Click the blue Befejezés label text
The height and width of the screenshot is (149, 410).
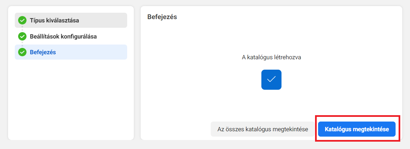coord(43,52)
